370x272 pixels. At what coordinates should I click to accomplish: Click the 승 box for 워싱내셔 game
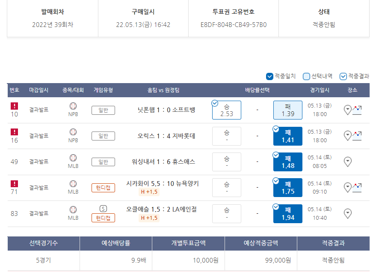pyautogui.click(x=227, y=162)
